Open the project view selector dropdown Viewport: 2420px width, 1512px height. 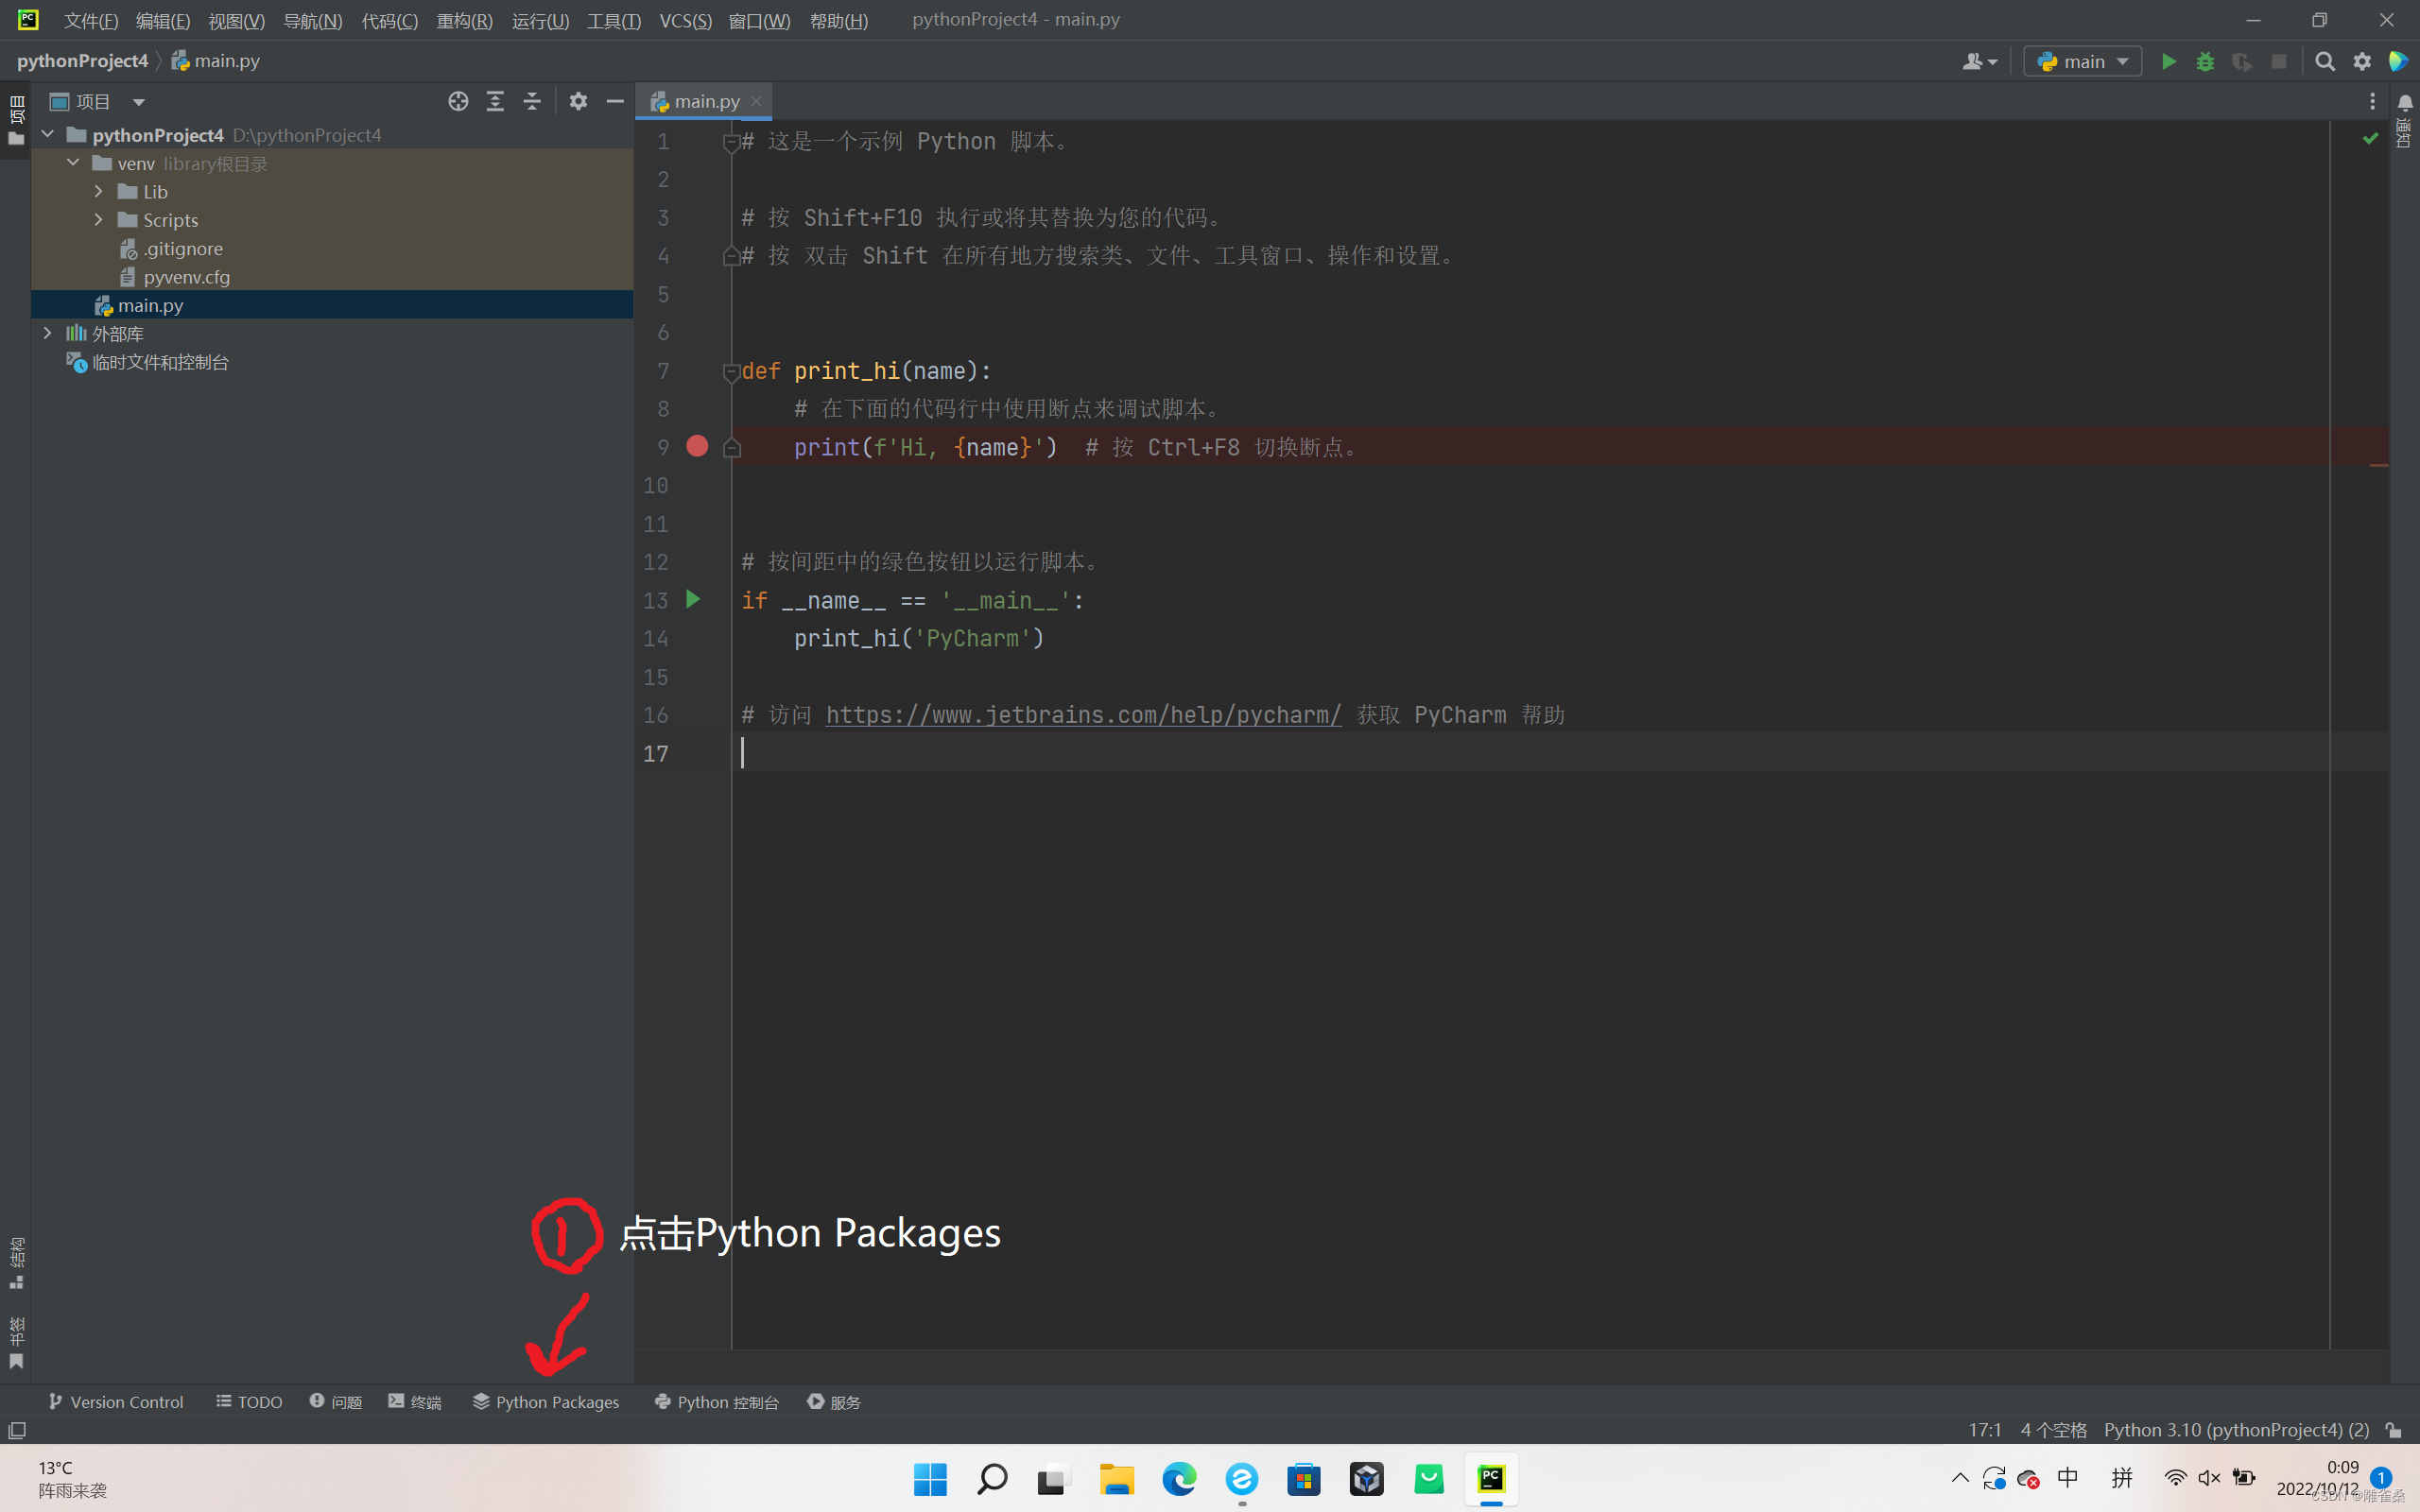(x=97, y=101)
